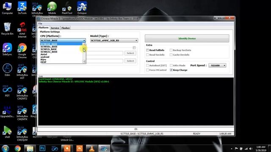271x152 pixels.
Task: Open the InfinityBox CM2QLM desktop shortcut
Action: (x=22, y=133)
